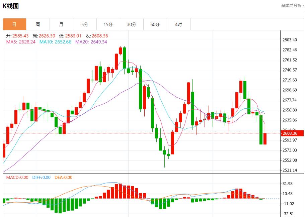Screen dimensions: 305x217
Task: Select the 30分 interval tab
Action: (132, 24)
